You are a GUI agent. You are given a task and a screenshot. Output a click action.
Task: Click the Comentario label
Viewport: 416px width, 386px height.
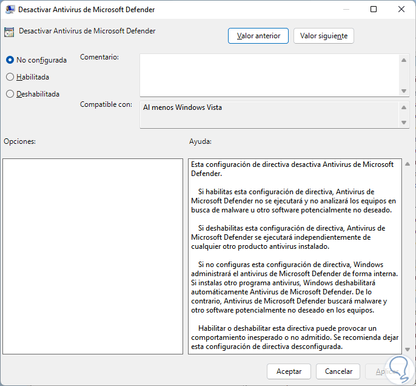pyautogui.click(x=99, y=57)
